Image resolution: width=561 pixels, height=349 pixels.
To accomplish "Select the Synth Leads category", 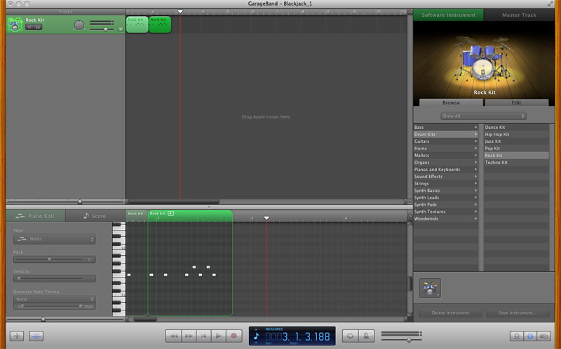I will pyautogui.click(x=445, y=198).
